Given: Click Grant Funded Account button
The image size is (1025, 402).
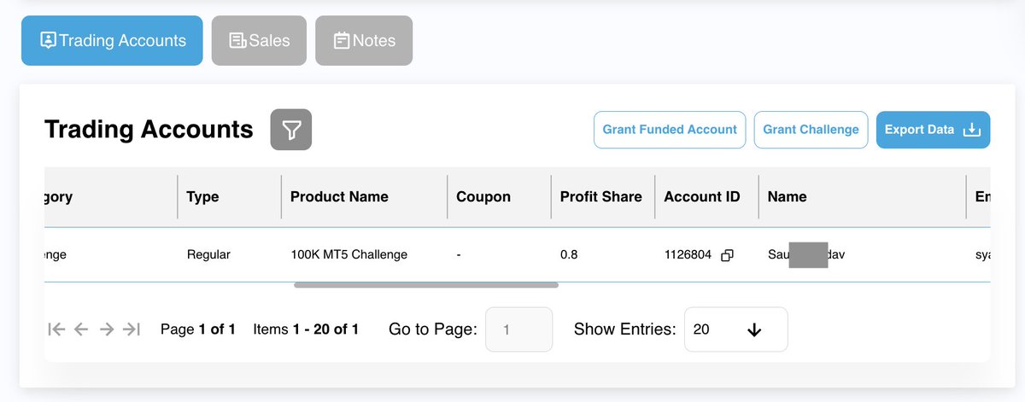Looking at the screenshot, I should (x=670, y=130).
